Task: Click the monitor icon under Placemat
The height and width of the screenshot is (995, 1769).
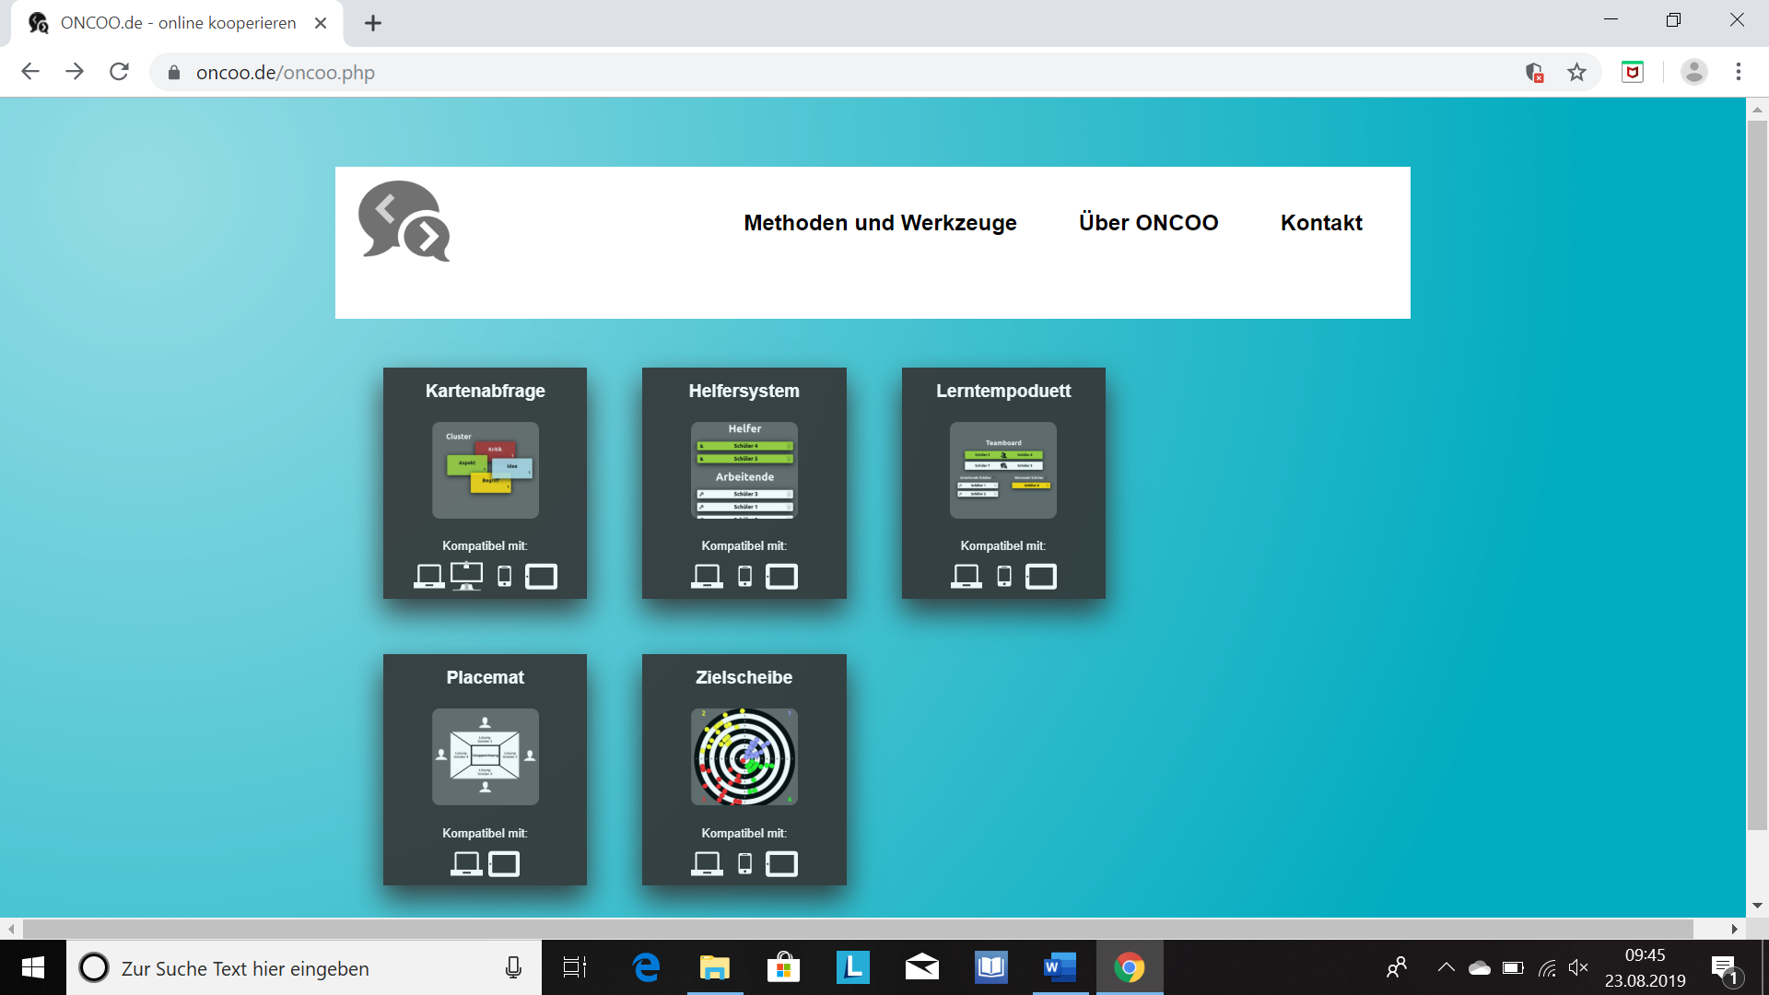Action: coord(504,863)
